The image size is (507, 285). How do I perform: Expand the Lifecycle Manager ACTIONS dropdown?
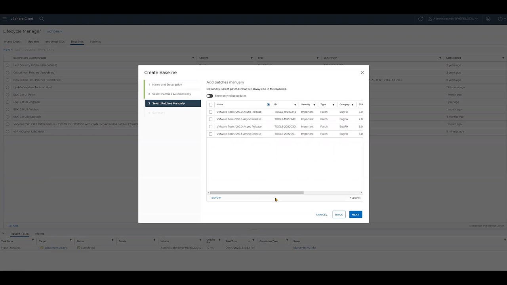[54, 32]
